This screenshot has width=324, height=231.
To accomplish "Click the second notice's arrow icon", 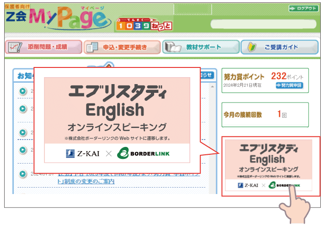I will pos(23,109).
